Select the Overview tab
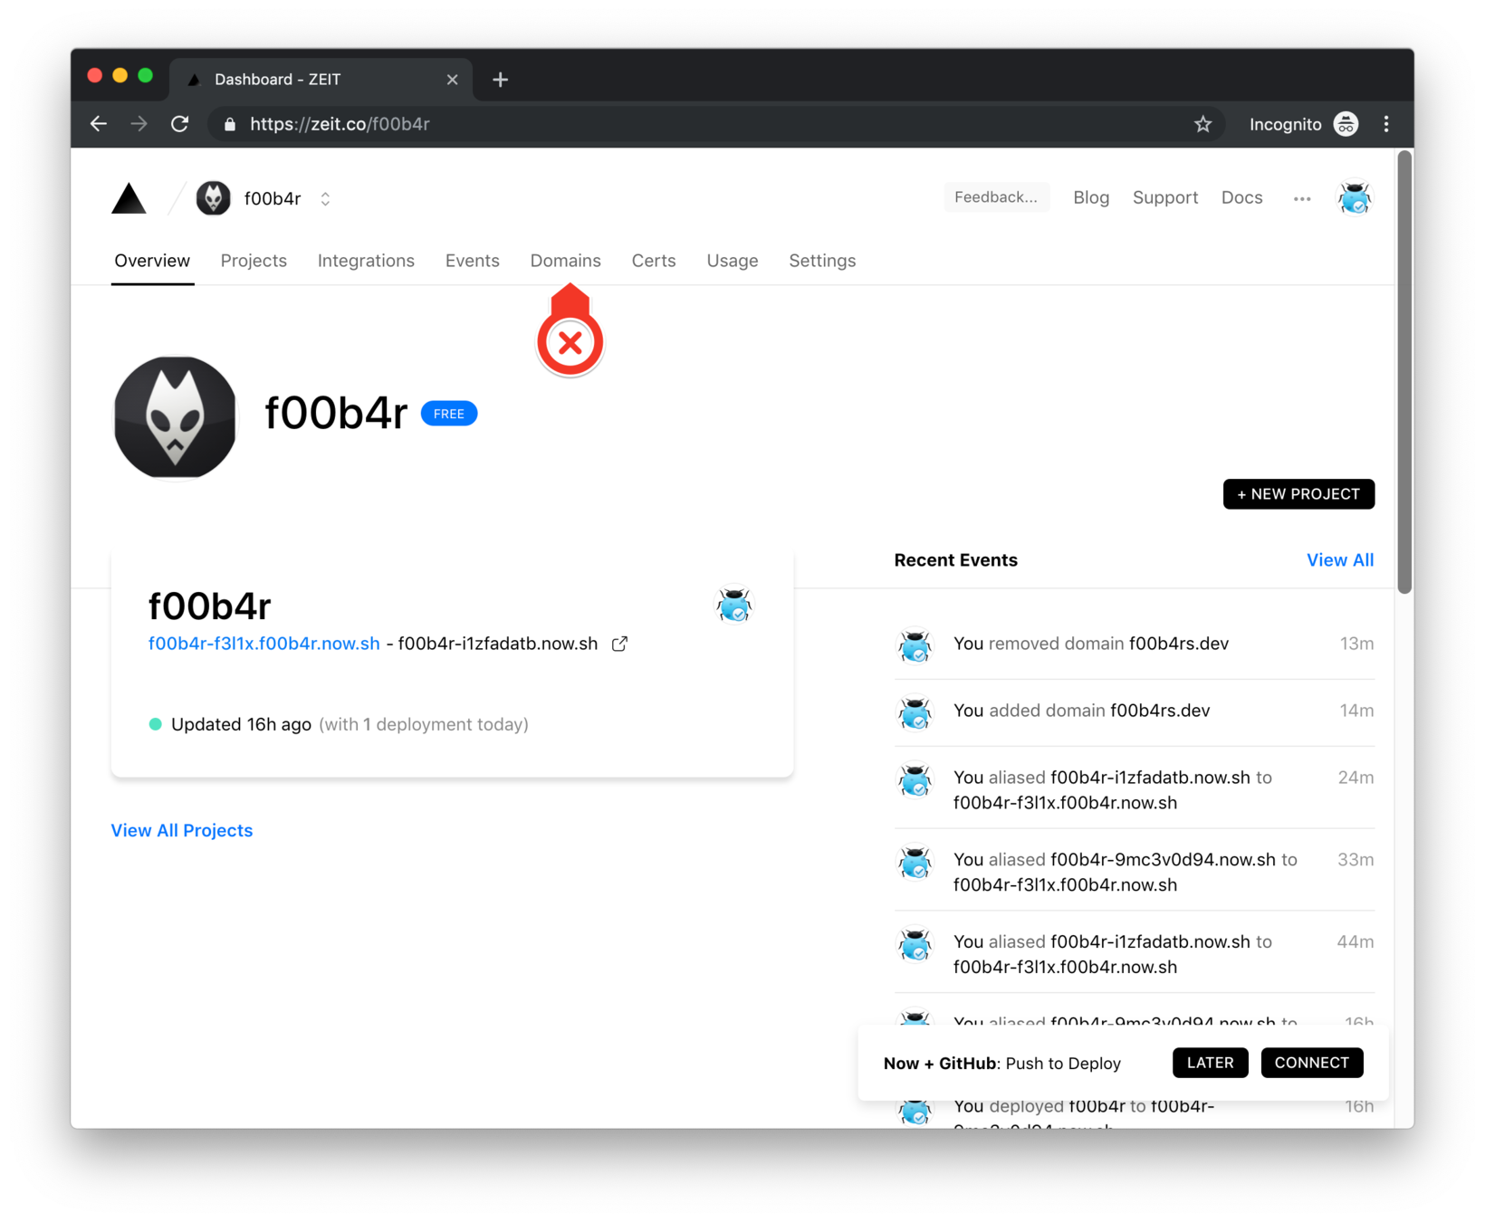 [152, 261]
